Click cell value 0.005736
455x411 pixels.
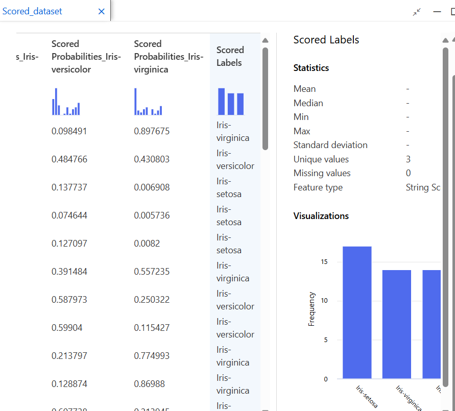[152, 215]
